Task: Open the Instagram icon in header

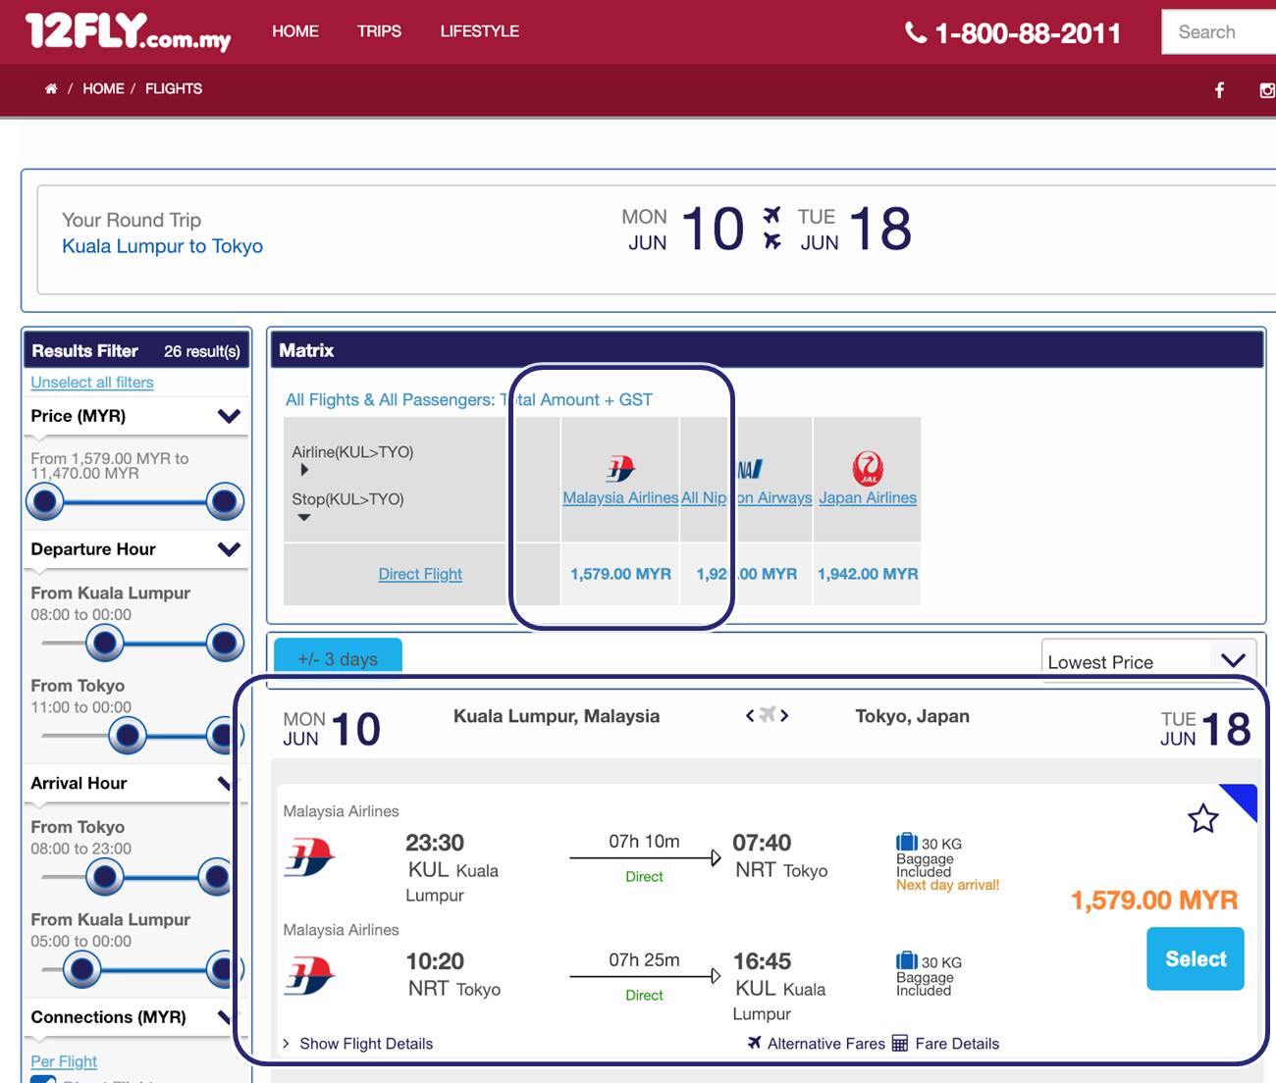Action: (x=1267, y=90)
